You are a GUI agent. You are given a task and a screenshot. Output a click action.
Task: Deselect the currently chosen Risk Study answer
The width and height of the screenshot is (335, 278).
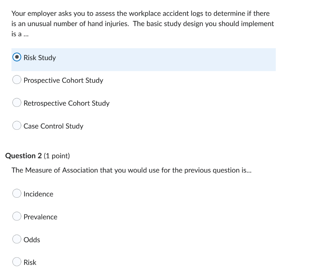pyautogui.click(x=17, y=57)
